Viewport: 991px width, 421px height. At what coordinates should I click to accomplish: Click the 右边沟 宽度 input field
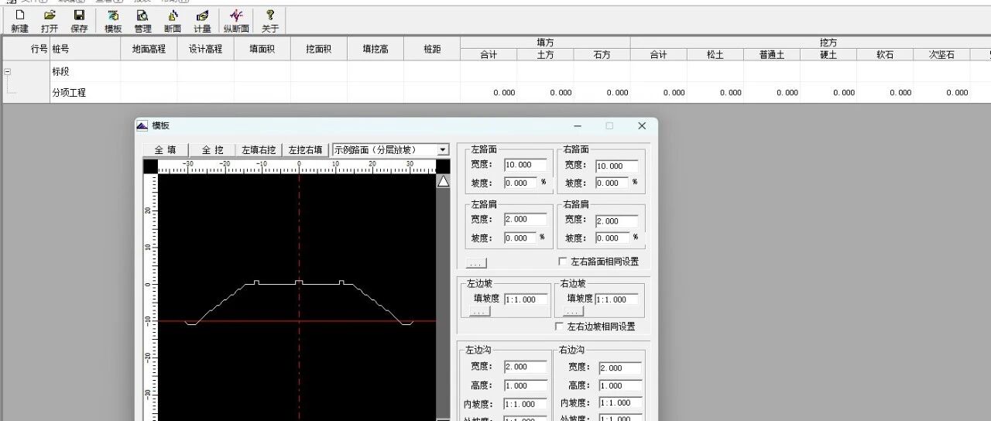[x=620, y=368]
